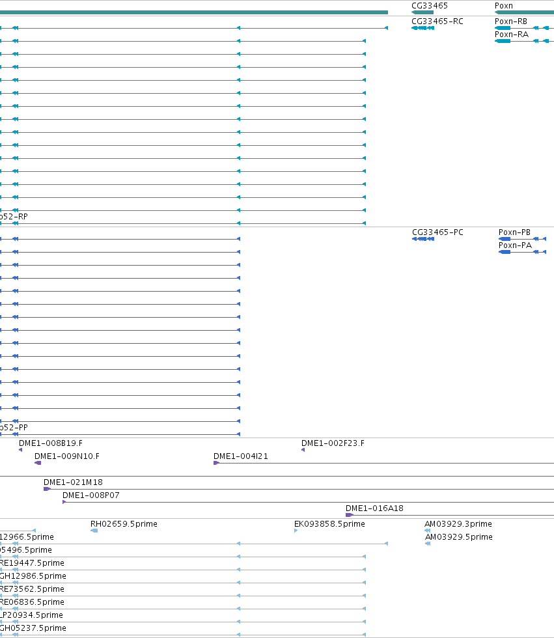This screenshot has width=554, height=638.
Task: Click the RE73562.5prime EST label
Action: click(x=32, y=589)
